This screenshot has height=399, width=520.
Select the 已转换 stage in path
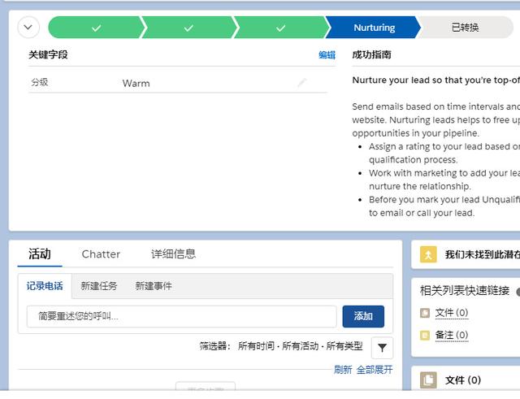pyautogui.click(x=466, y=28)
